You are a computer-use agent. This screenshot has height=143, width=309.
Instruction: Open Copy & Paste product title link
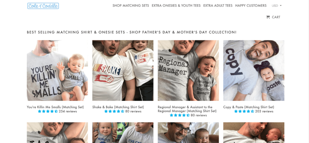click(x=249, y=107)
